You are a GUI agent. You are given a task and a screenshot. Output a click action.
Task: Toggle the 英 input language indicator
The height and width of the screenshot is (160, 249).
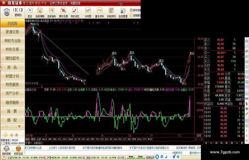[162, 157]
